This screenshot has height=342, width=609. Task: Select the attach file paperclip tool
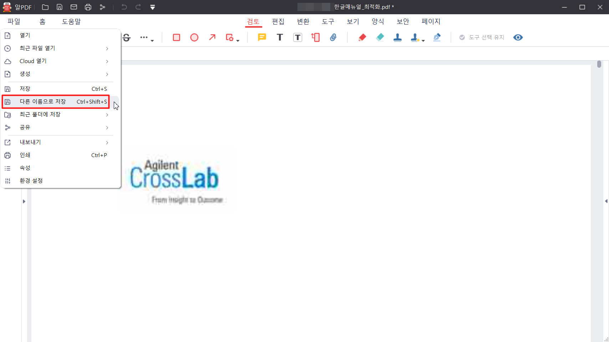point(333,37)
